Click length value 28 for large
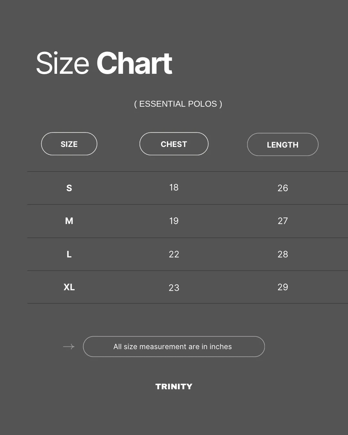Image resolution: width=348 pixels, height=435 pixels. pos(283,255)
